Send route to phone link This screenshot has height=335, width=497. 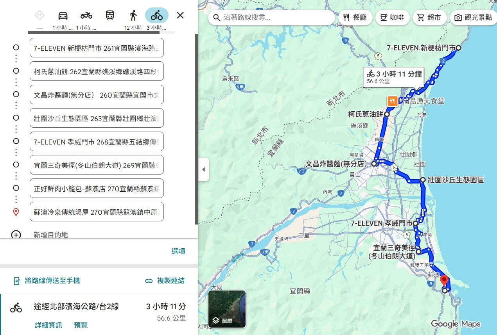[47, 280]
